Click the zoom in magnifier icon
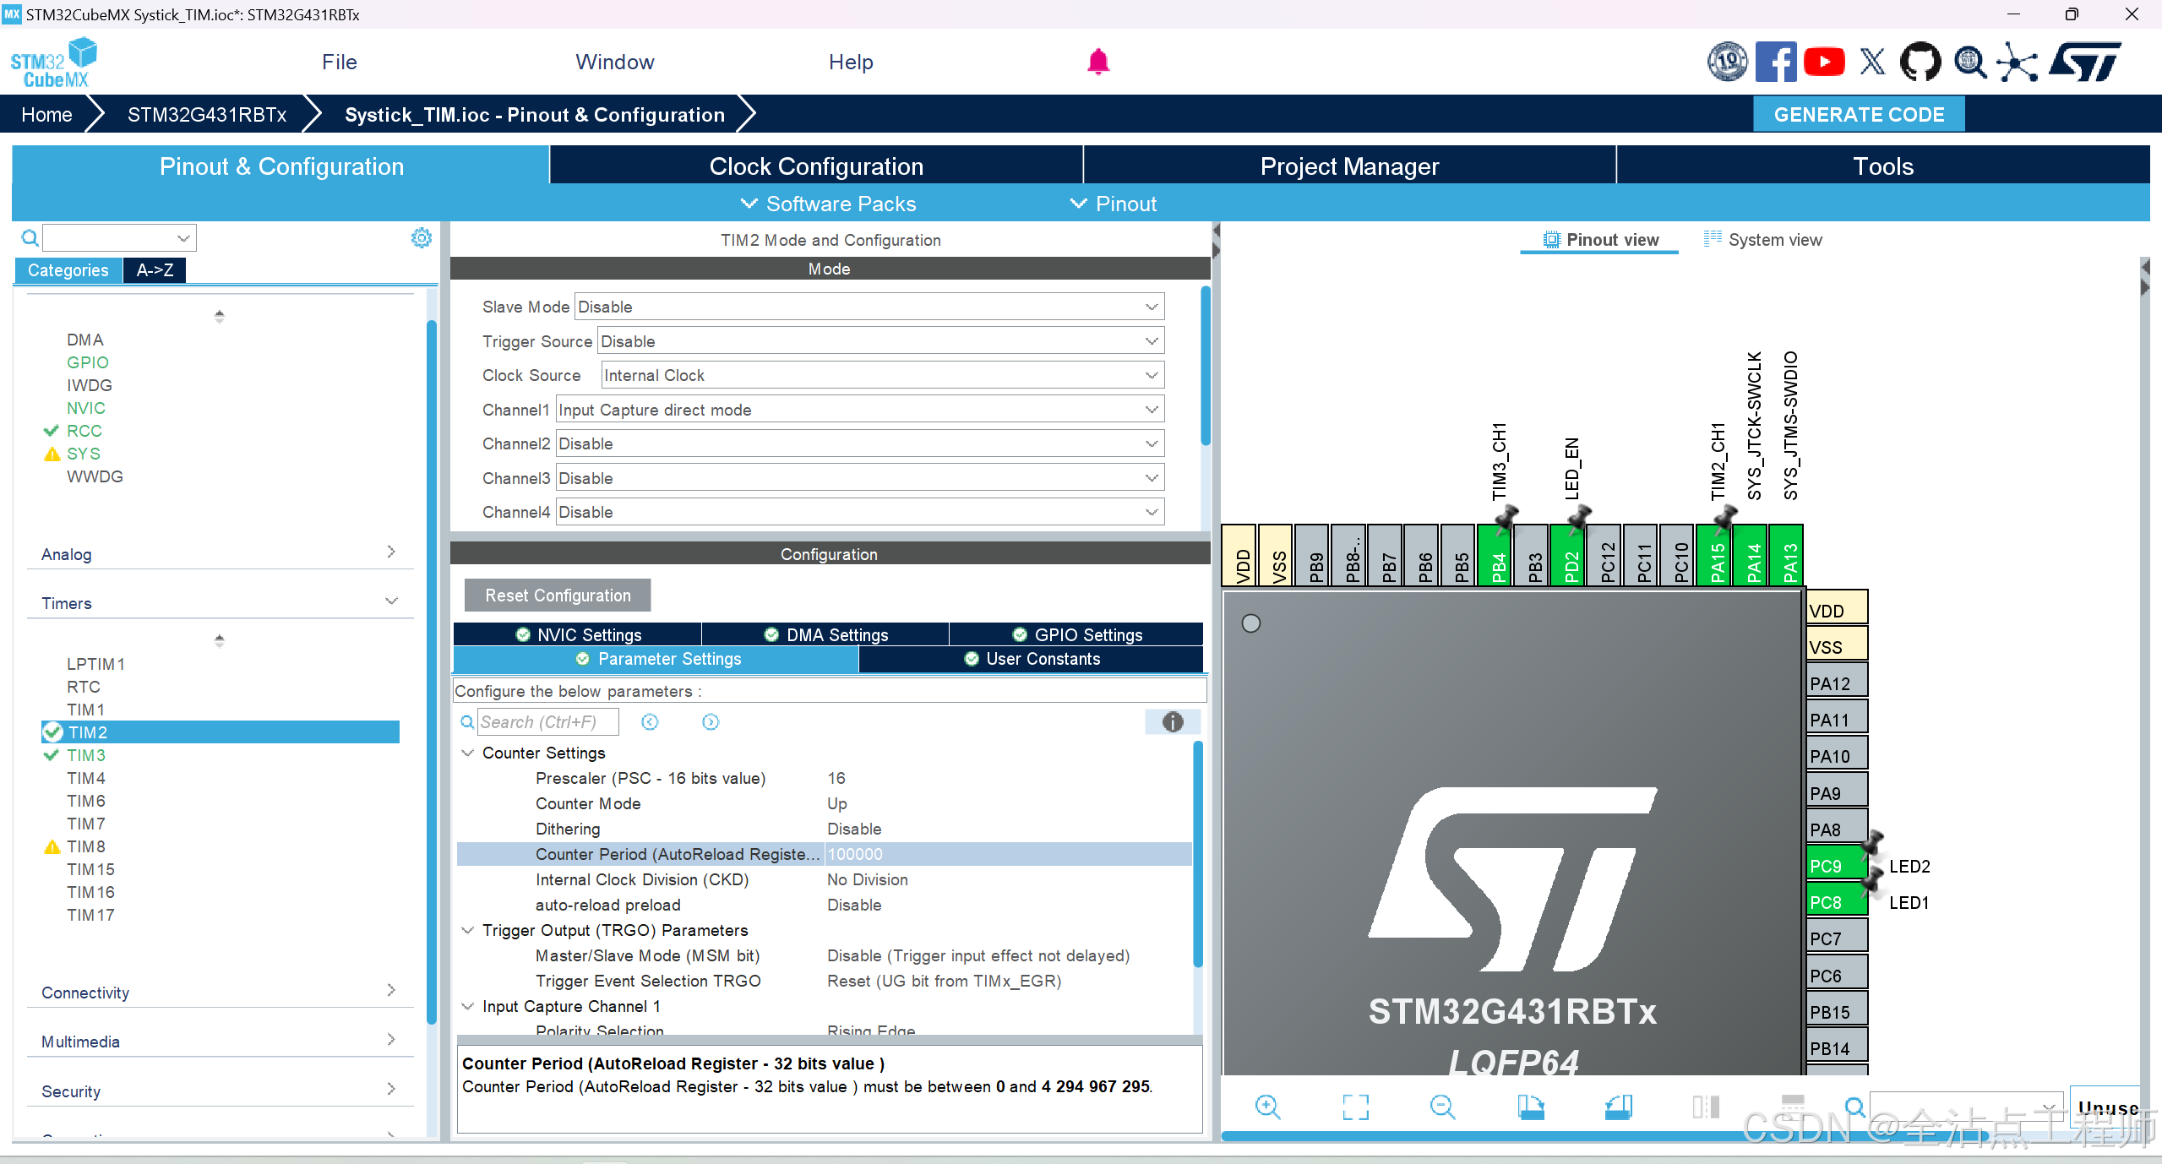Image resolution: width=2162 pixels, height=1164 pixels. coord(1267,1107)
